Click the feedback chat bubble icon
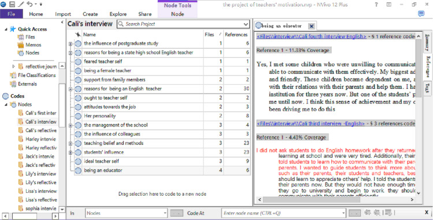This screenshot has width=433, height=220. coord(421,14)
